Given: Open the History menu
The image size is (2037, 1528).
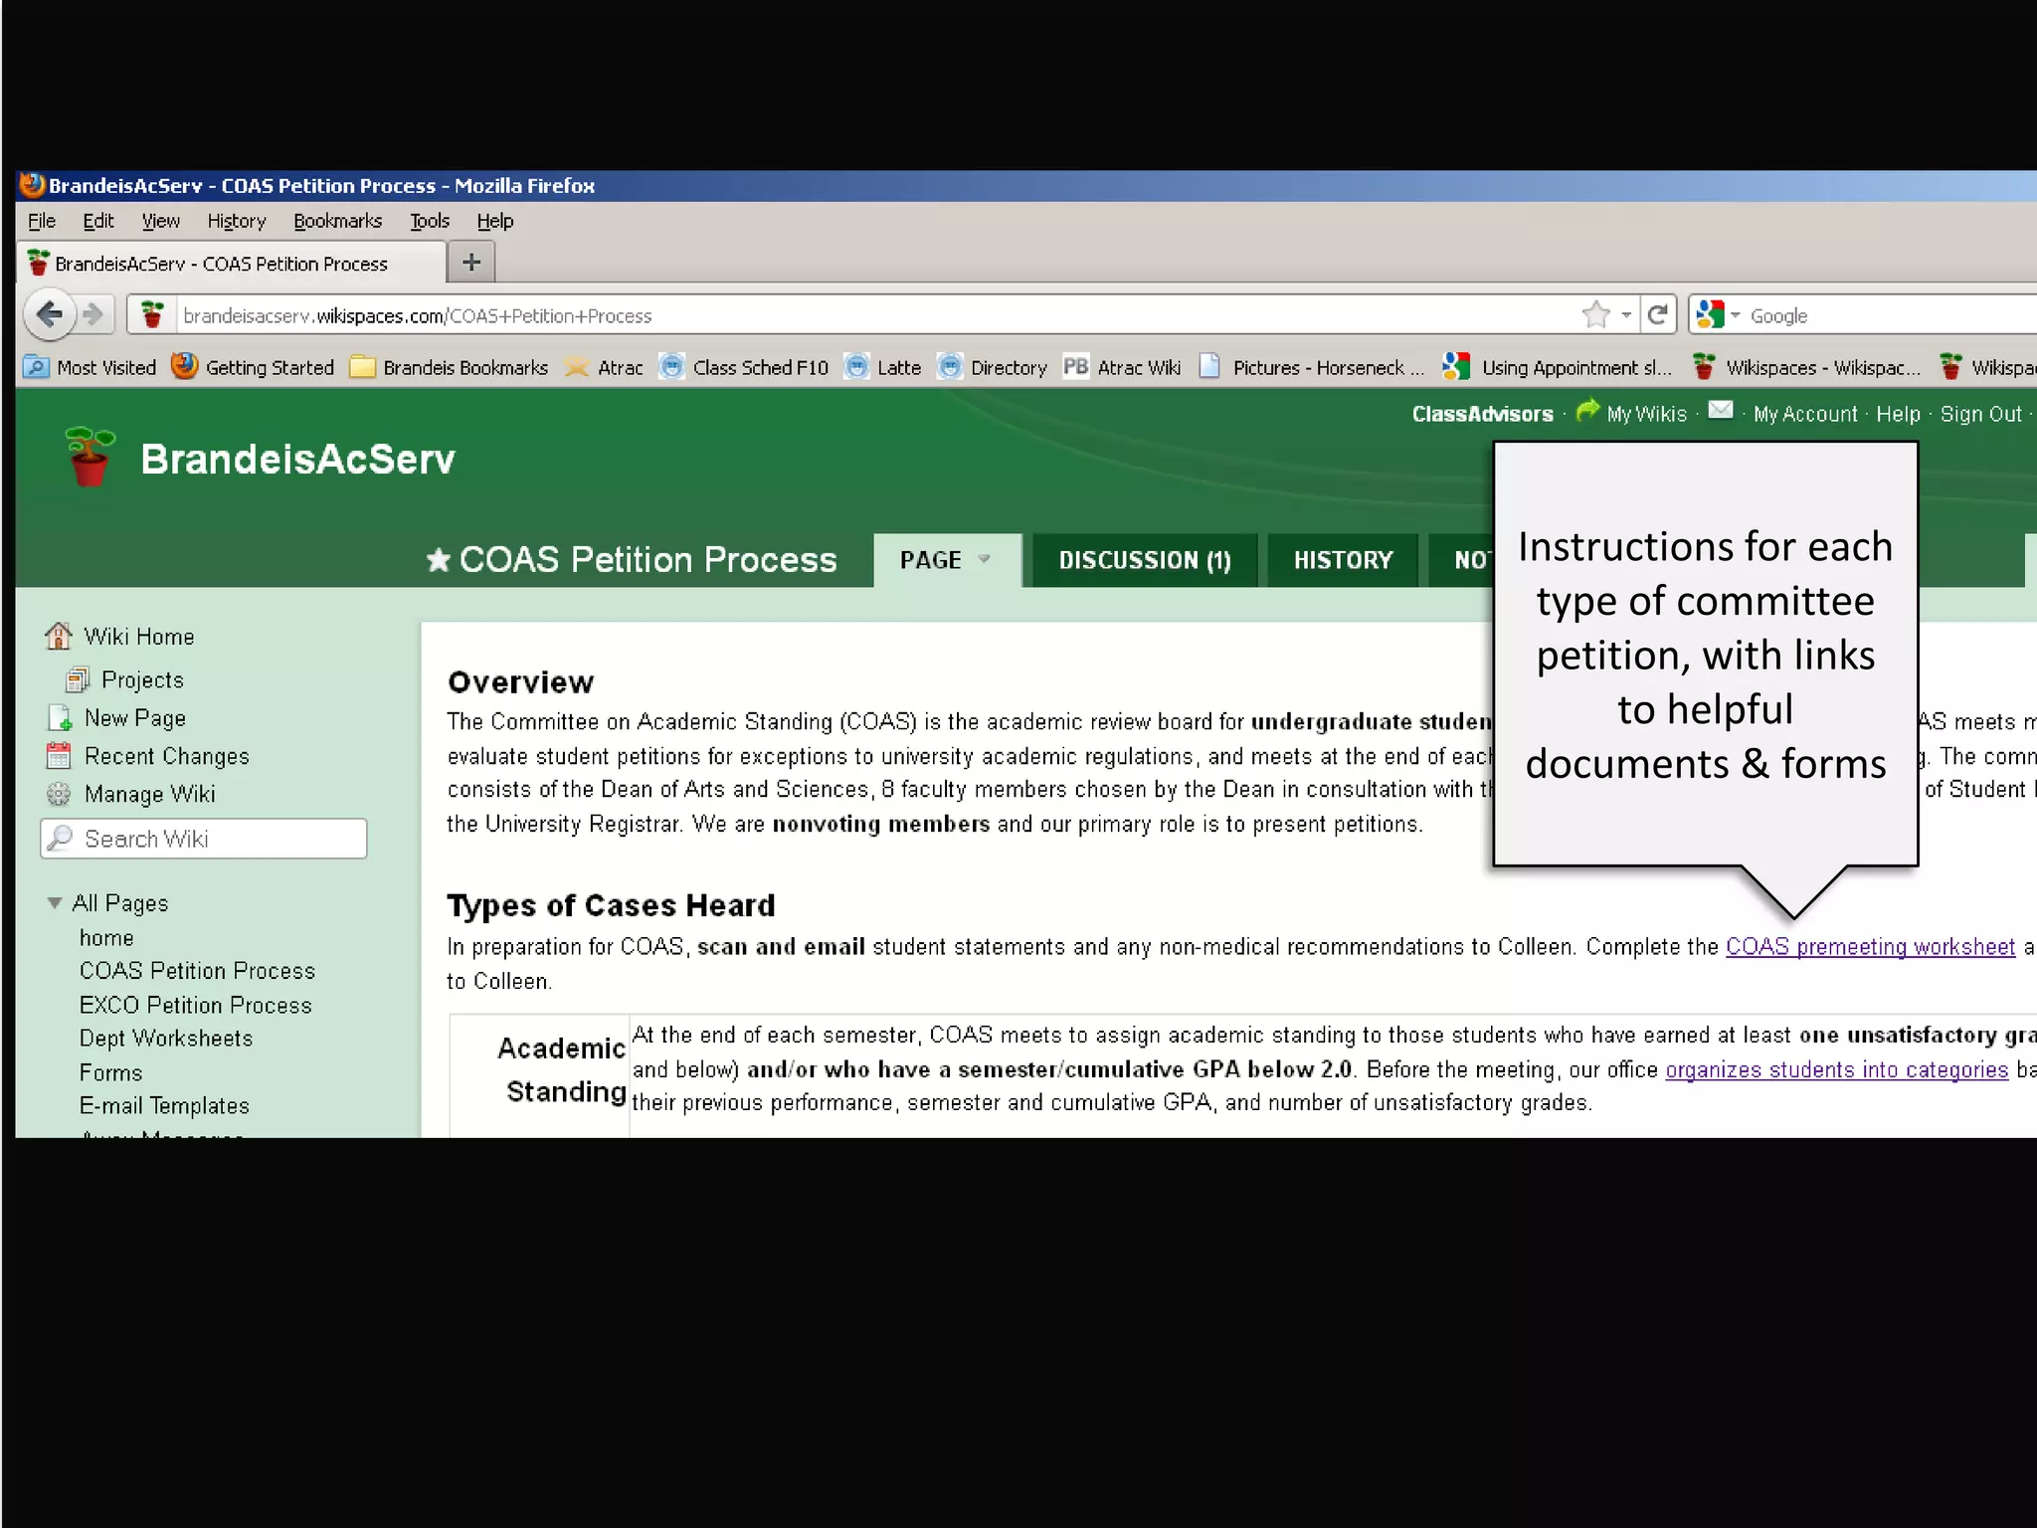Looking at the screenshot, I should (x=237, y=221).
